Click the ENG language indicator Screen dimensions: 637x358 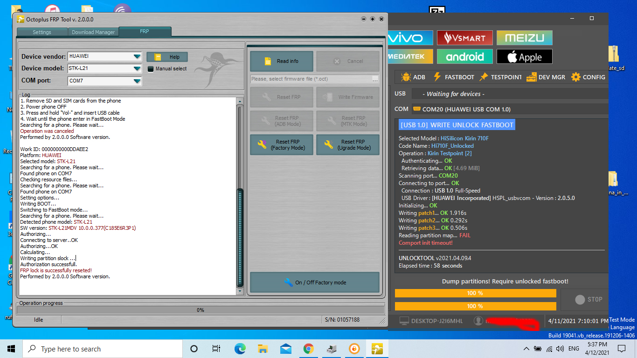[574, 349]
